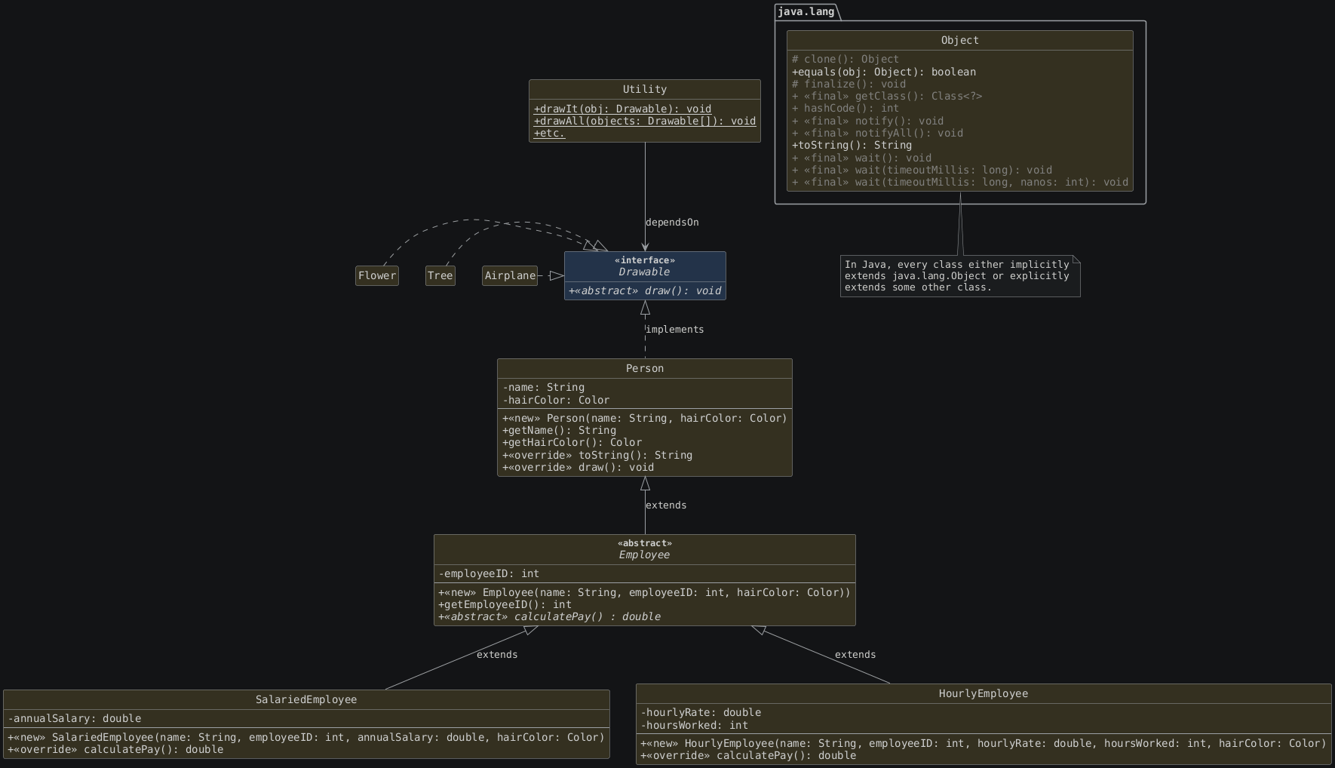Screen dimensions: 1335x768
Task: Click the '+etc.' line in Utility
Action: [549, 133]
